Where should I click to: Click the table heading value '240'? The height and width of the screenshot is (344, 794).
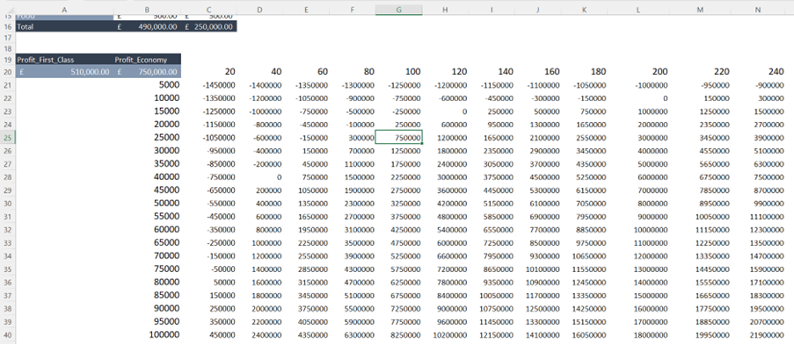pyautogui.click(x=758, y=72)
